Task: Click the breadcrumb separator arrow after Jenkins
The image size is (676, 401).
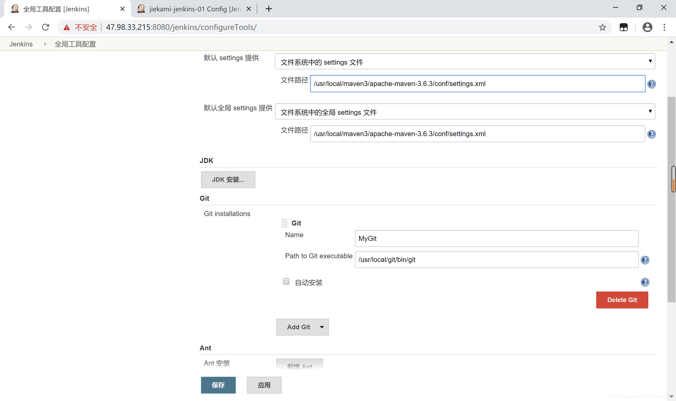Action: point(45,44)
